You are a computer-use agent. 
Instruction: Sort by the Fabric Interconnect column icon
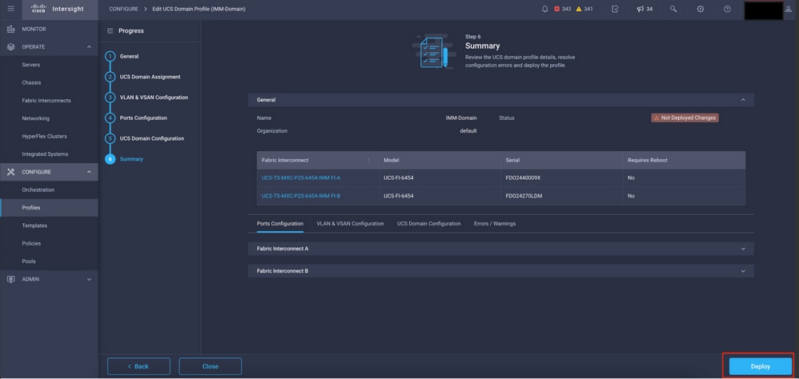(368, 160)
